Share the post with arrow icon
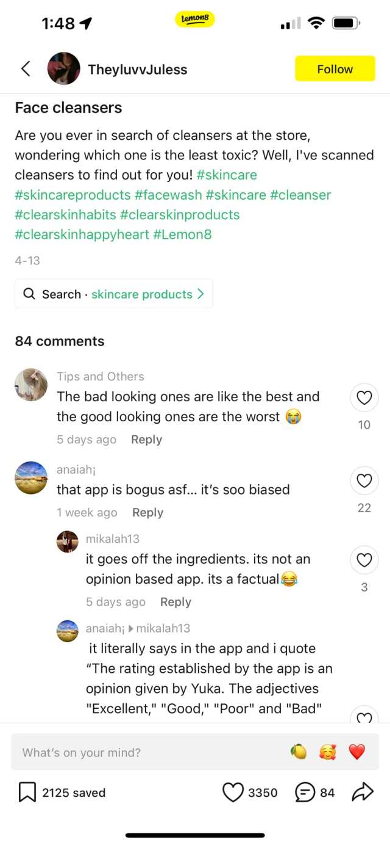The image size is (390, 845). click(362, 792)
